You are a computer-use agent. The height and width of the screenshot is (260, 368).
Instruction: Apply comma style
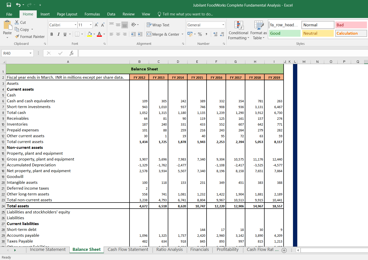pos(207,34)
